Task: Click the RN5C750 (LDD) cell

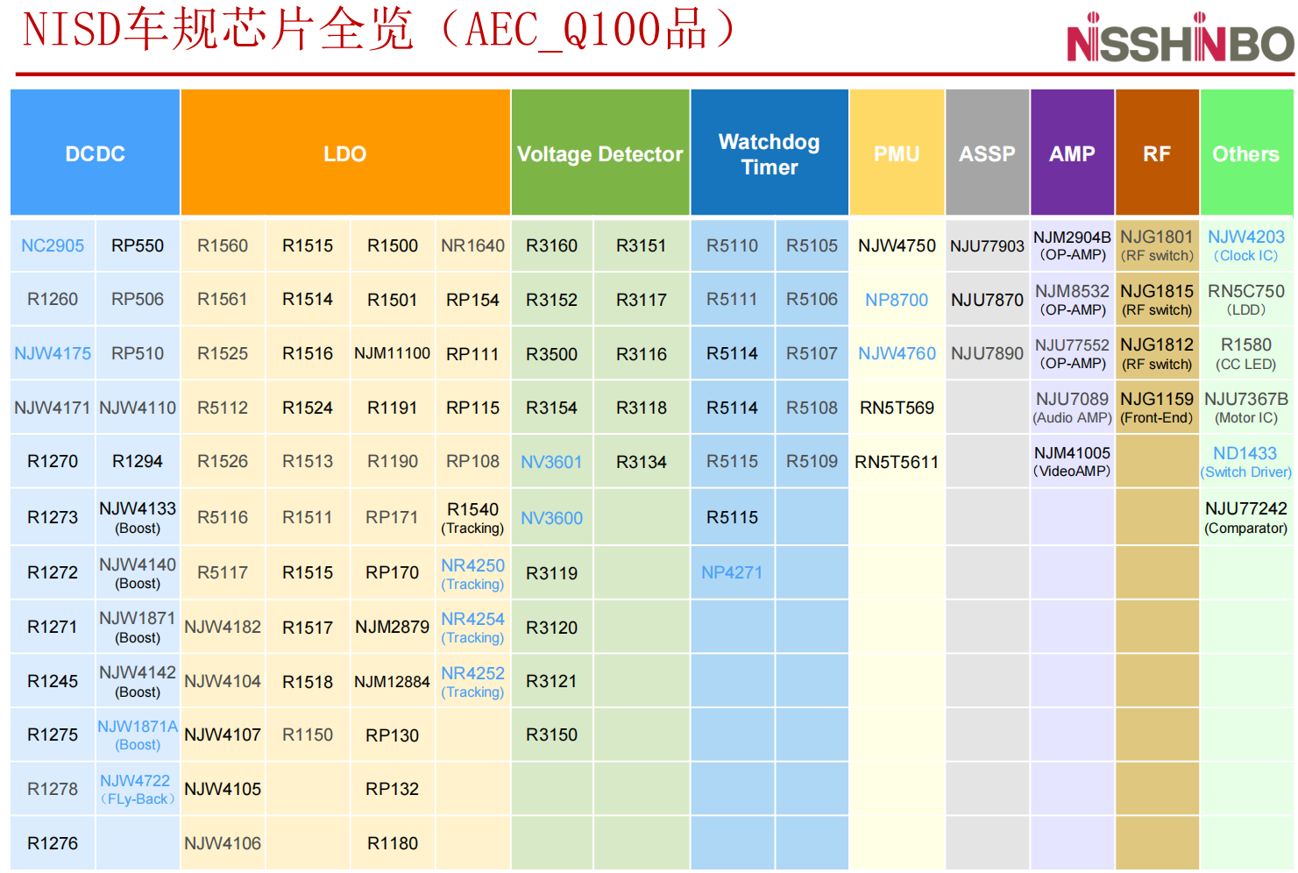Action: [x=1246, y=300]
